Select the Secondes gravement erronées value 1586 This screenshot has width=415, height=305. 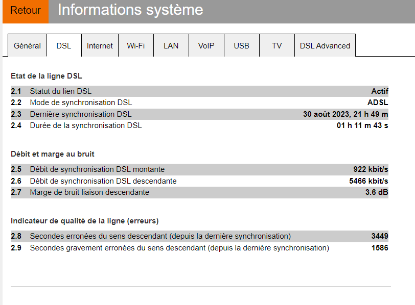380,248
